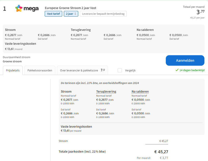Click the Vast tarief badge

point(53,14)
